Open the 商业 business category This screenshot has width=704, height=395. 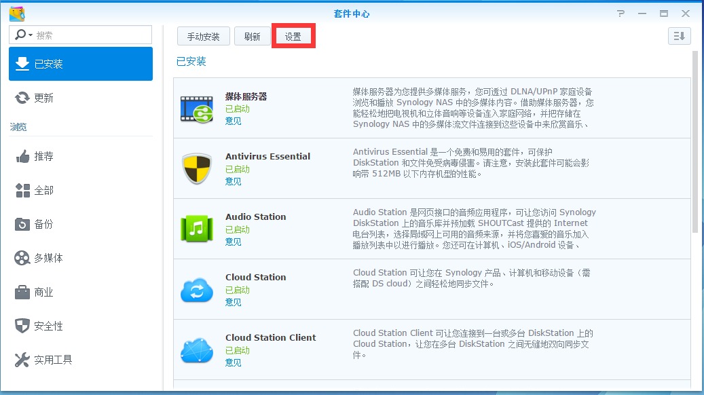tap(81, 293)
